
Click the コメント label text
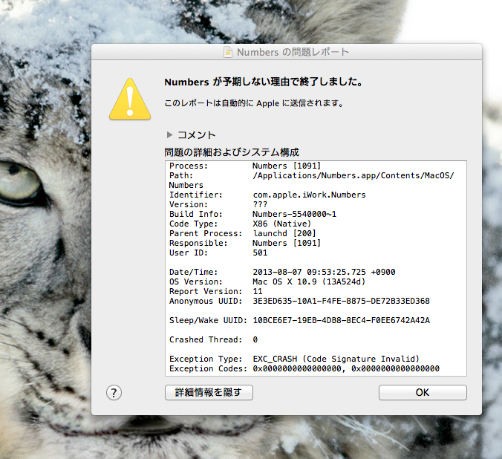(197, 135)
